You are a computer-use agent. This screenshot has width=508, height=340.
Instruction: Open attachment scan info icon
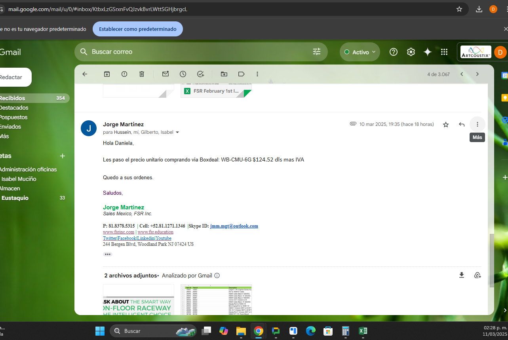pos(217,275)
